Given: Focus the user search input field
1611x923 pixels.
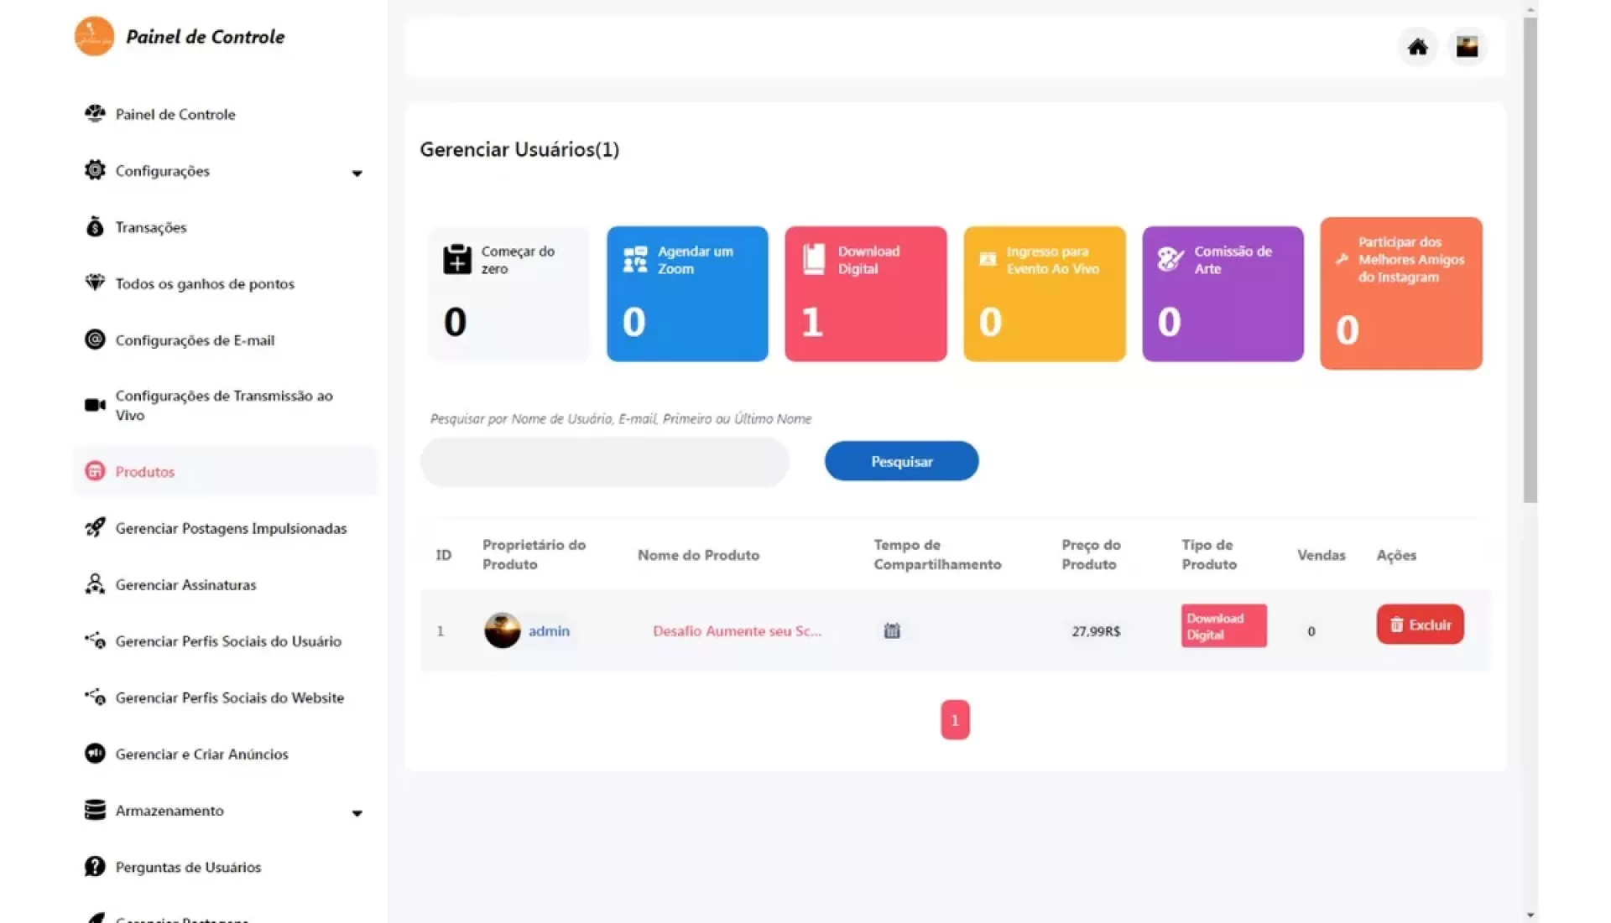Looking at the screenshot, I should tap(604, 462).
